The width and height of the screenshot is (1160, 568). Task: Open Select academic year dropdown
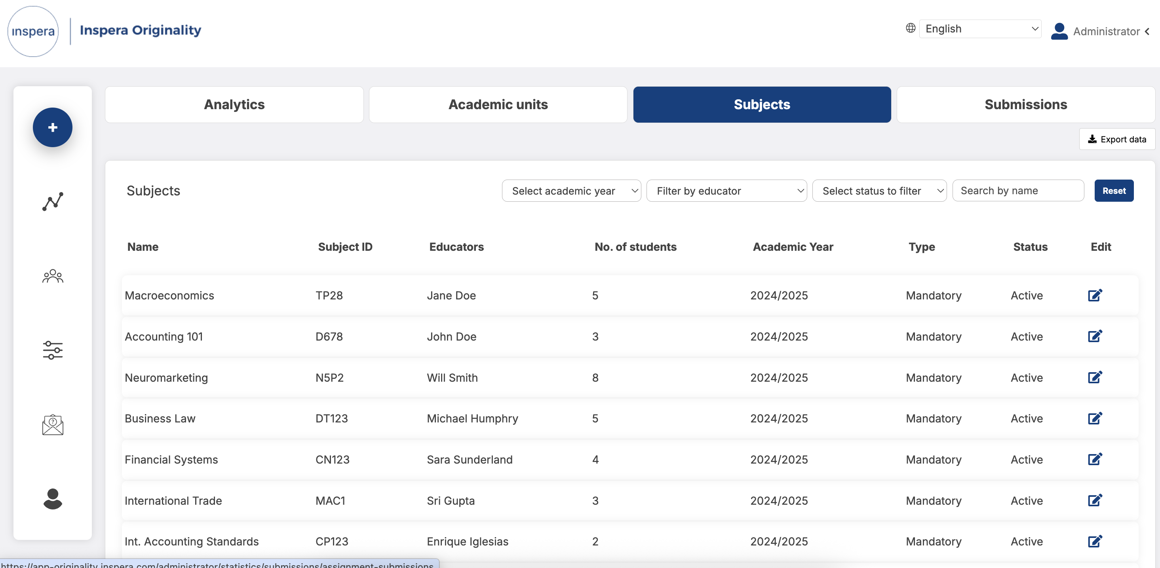(571, 191)
